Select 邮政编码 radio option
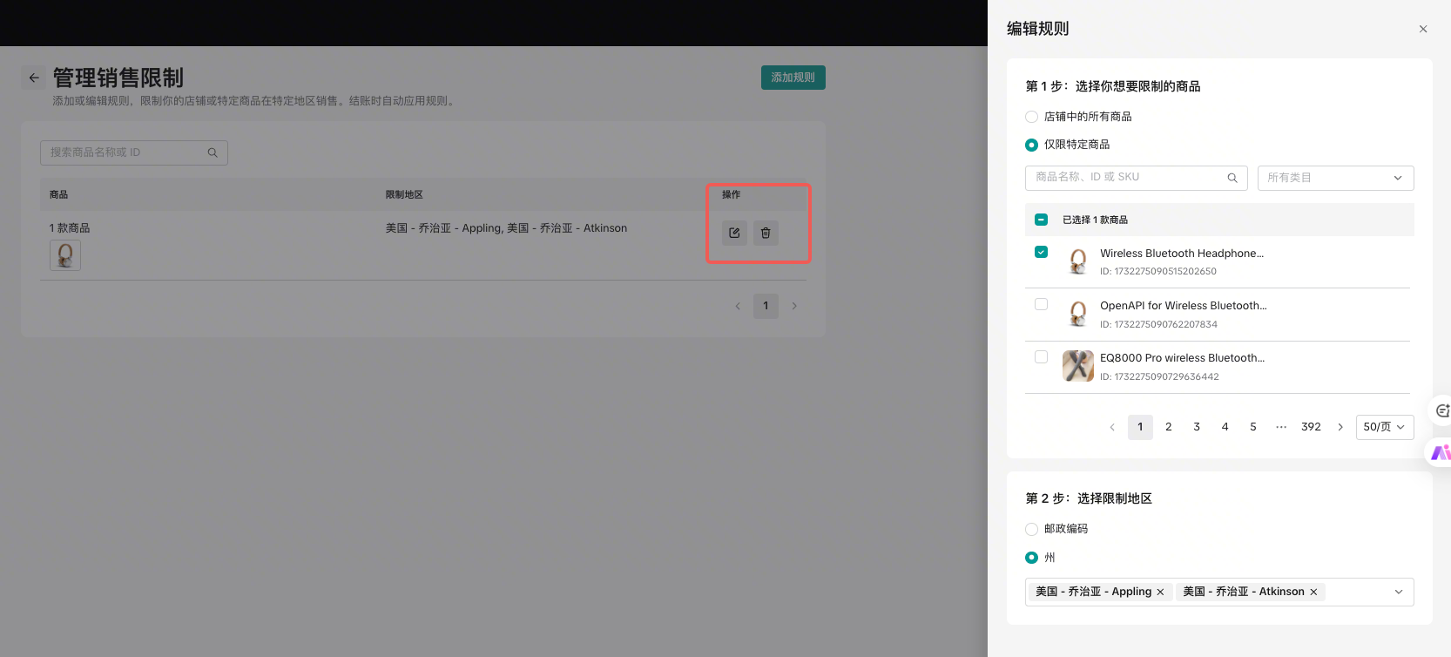This screenshot has height=657, width=1451. coord(1032,529)
